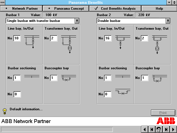Screen dimensions: 177x133
Task: Open 'Double busbar' combo box
Action: tap(134, 21)
